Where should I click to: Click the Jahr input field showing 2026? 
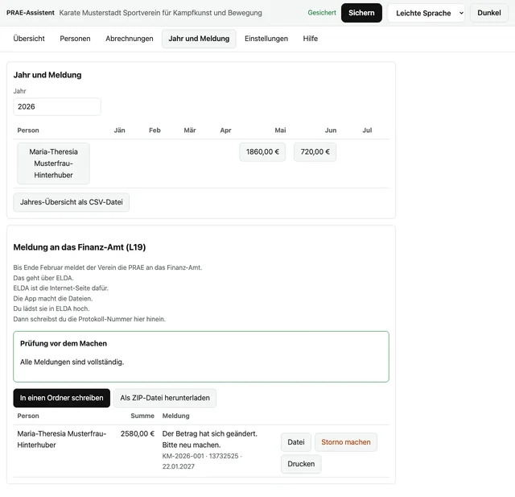(57, 106)
